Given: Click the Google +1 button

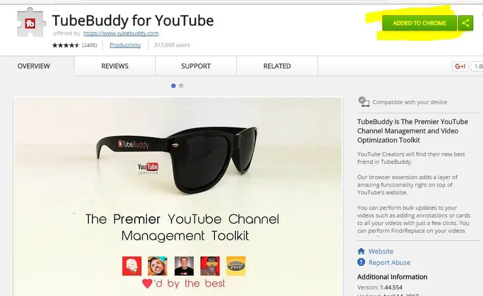Looking at the screenshot, I should (x=460, y=66).
